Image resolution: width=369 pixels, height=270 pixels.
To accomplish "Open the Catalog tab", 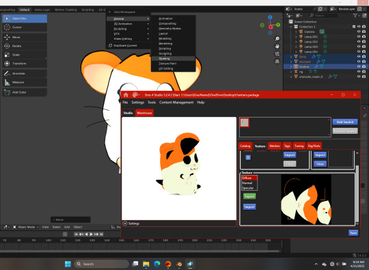I will pos(245,146).
